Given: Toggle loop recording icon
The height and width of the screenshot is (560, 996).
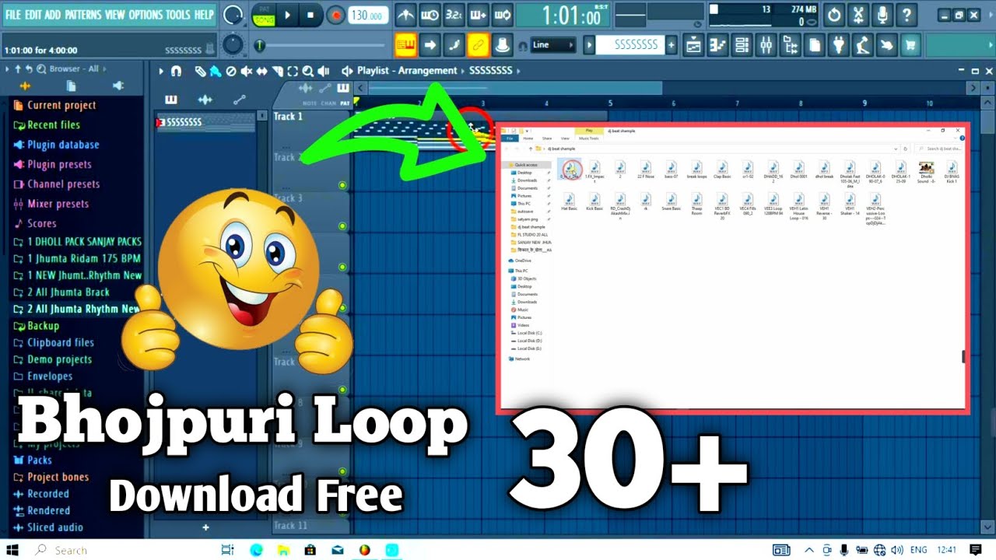Looking at the screenshot, I should click(502, 15).
